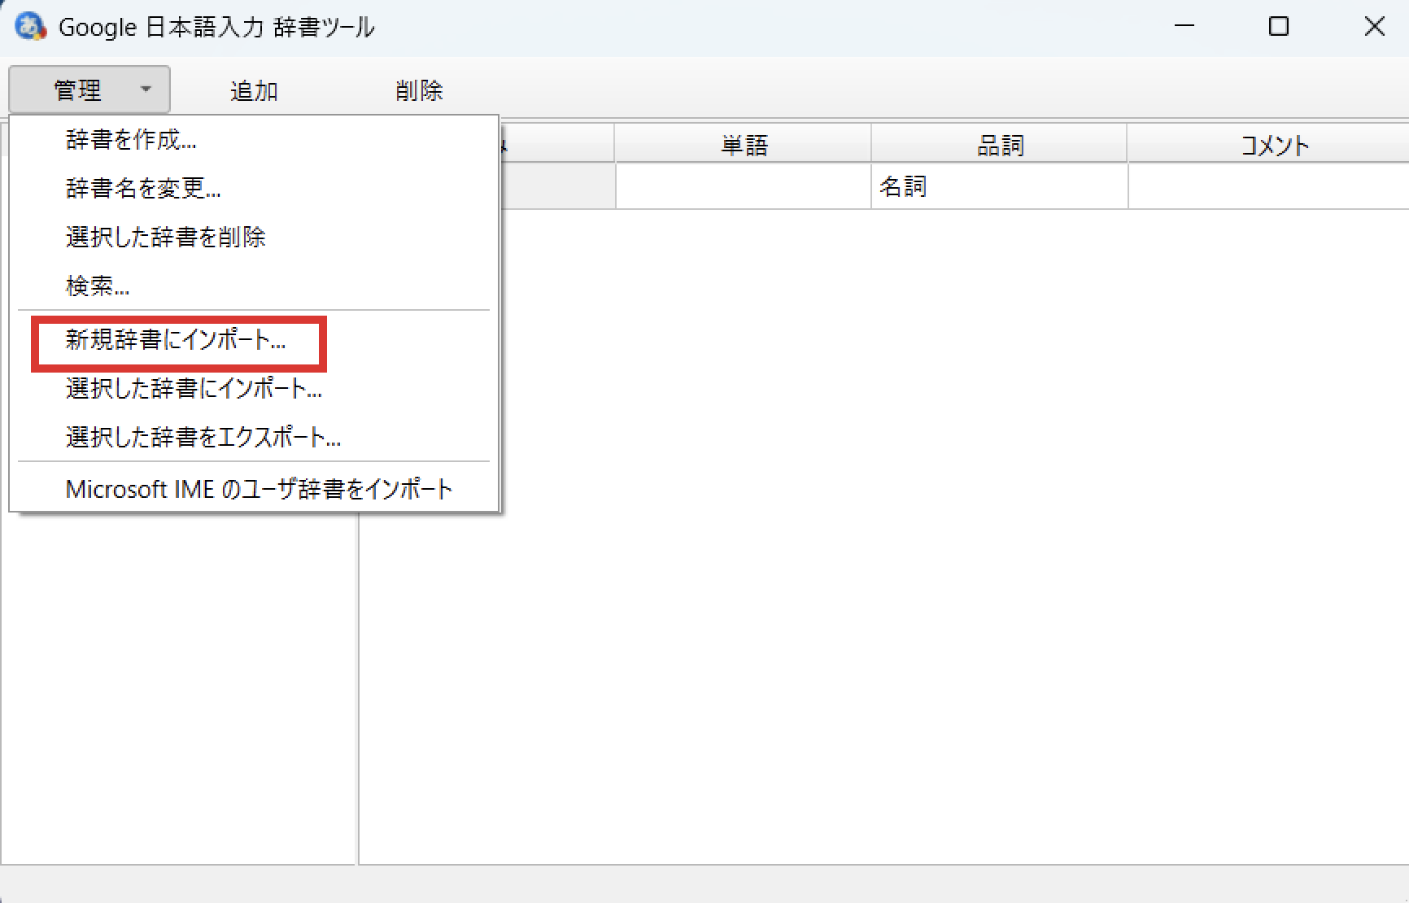Choose 新規辞書にインポート... menu item

[x=255, y=340]
